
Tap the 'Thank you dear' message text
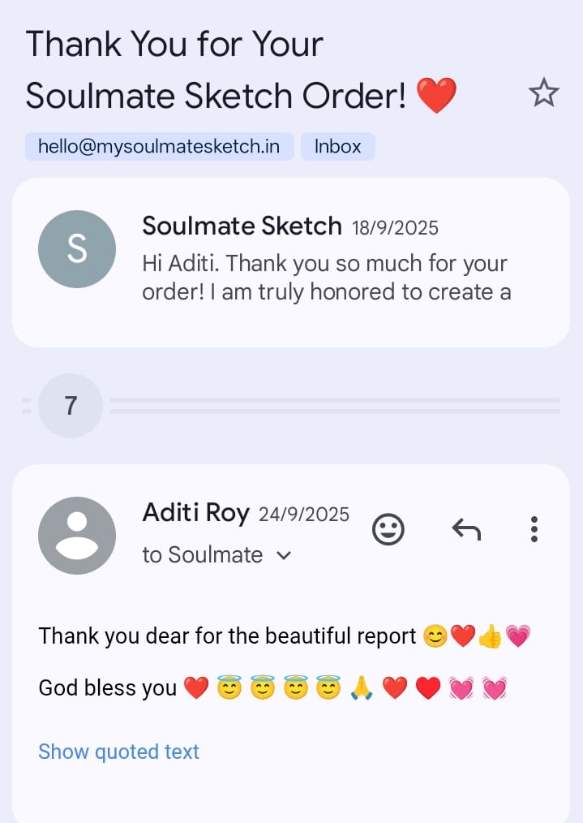pyautogui.click(x=227, y=636)
